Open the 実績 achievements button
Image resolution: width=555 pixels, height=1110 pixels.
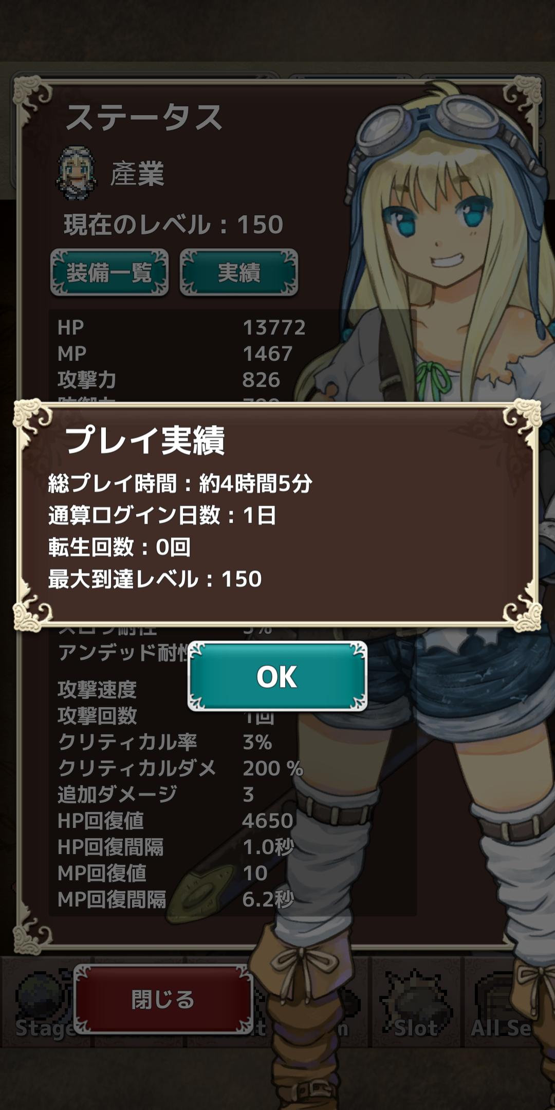click(x=239, y=272)
